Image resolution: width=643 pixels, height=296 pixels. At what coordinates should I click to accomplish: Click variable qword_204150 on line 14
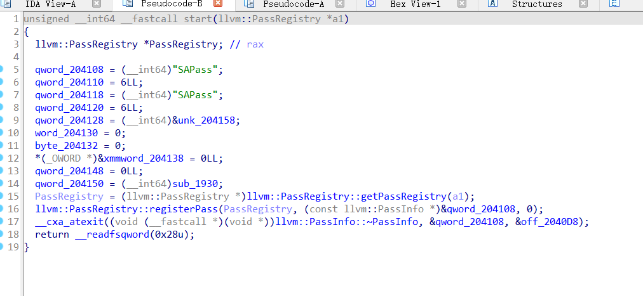69,184
